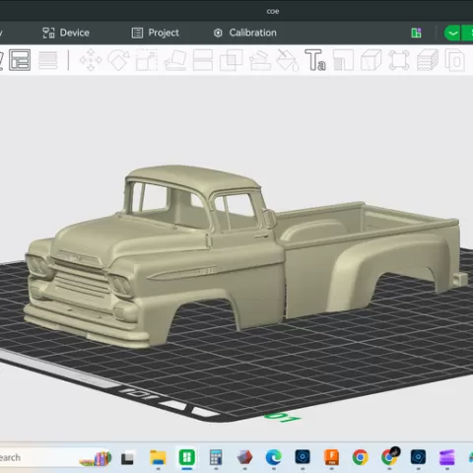Click the square-with-corner-handles toolbar icon

399,60
